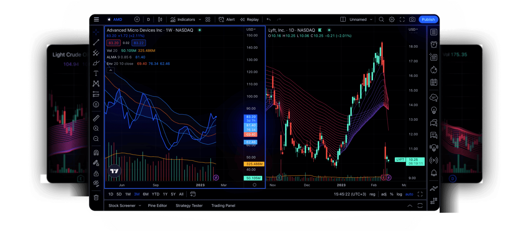Select the Trend Line drawing tool
Screen dimensions: 529x231
tap(96, 42)
